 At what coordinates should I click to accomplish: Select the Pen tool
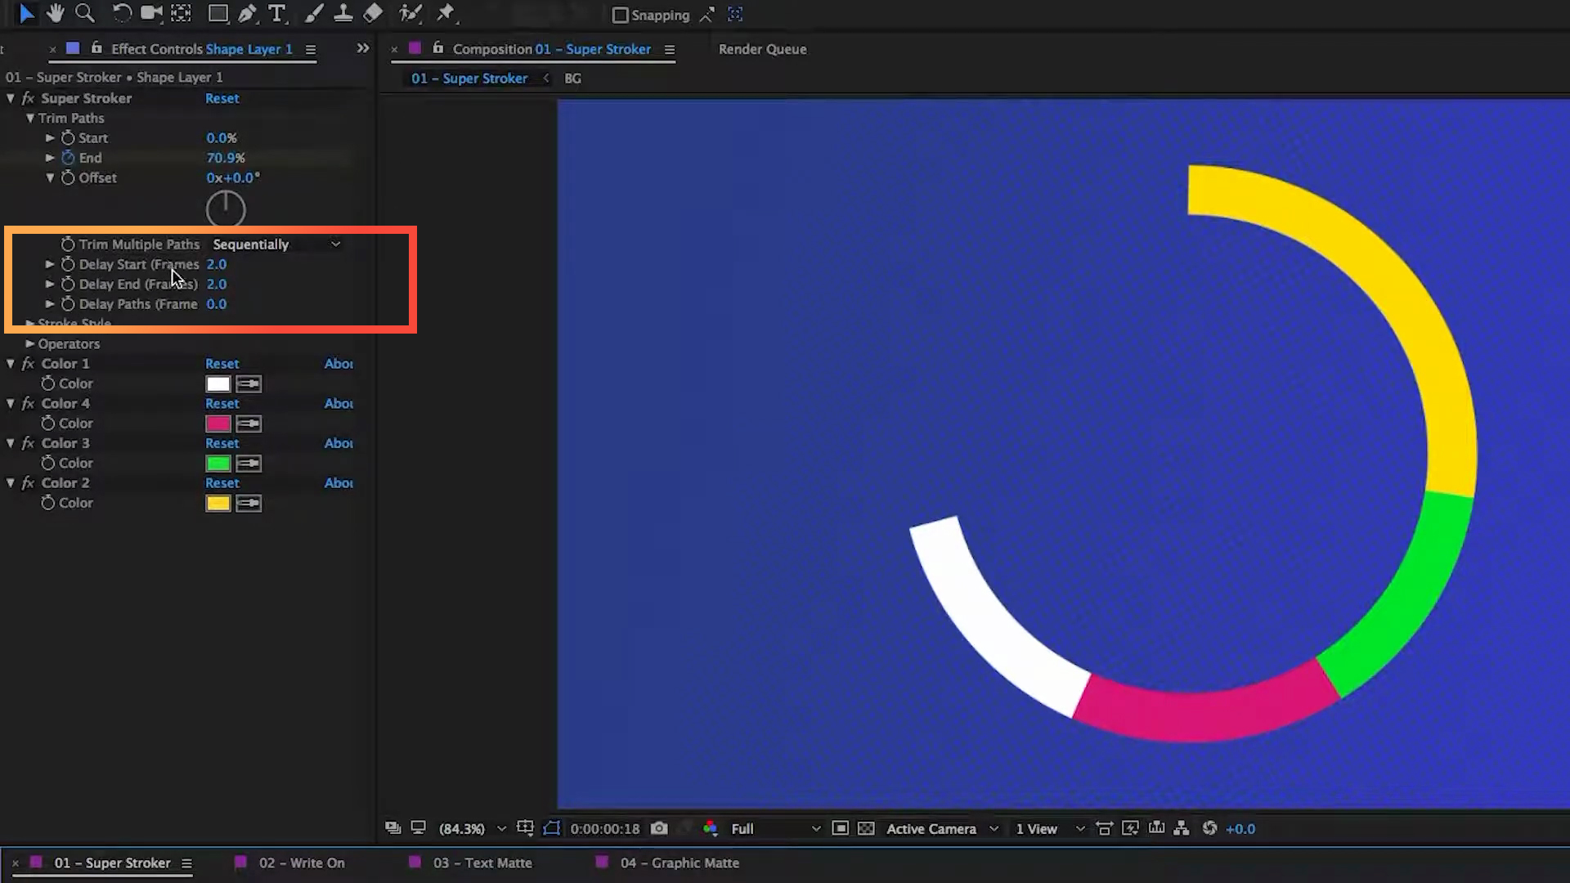tap(246, 13)
